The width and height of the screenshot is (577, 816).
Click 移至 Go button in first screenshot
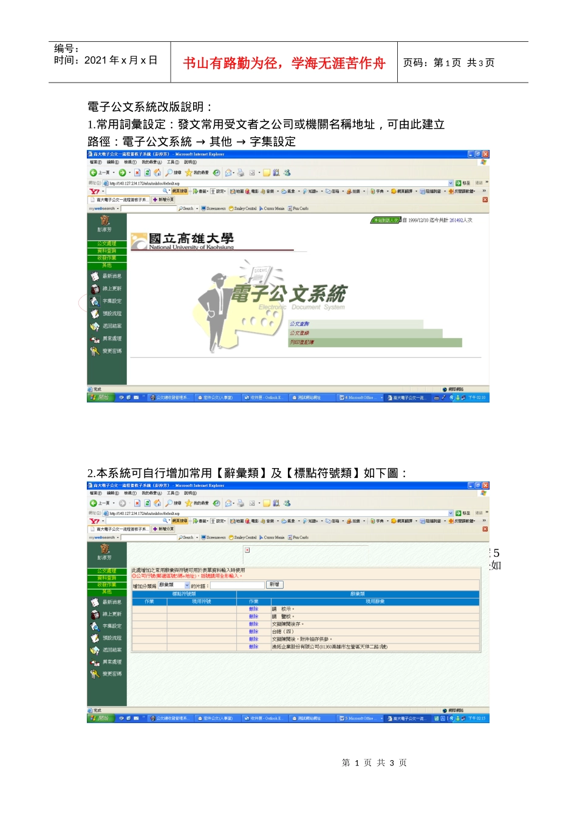coord(463,183)
